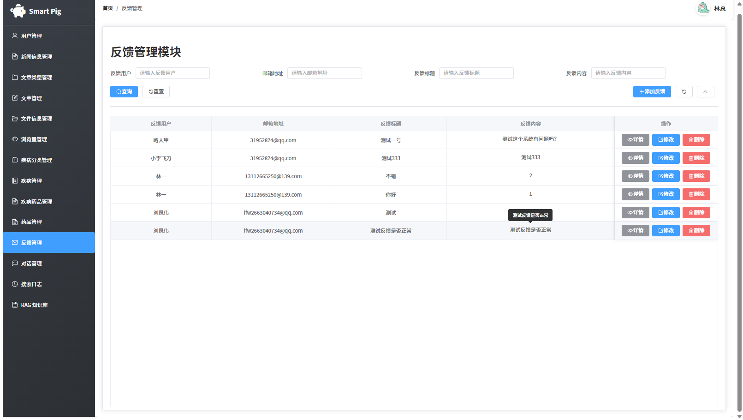The image size is (743, 420).
Task: Click 修改 for the 路人甲 row
Action: pyautogui.click(x=666, y=139)
